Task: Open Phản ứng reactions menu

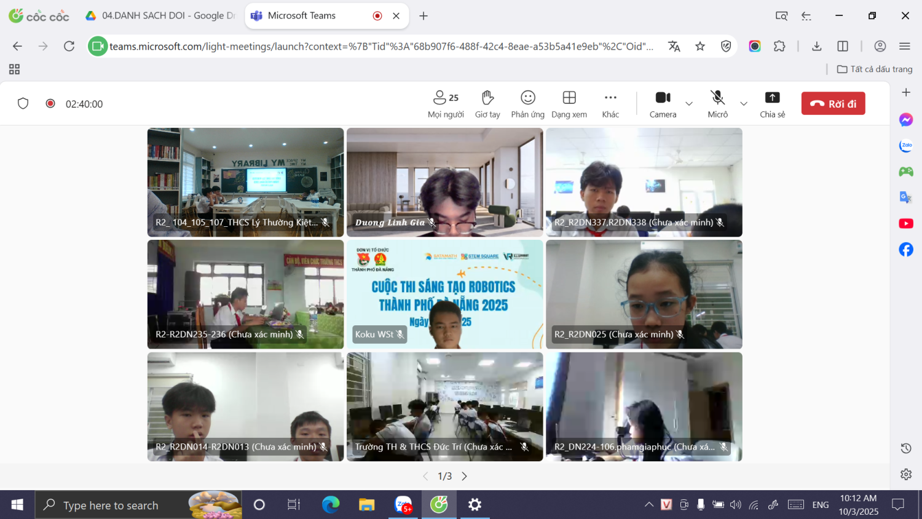Action: pyautogui.click(x=527, y=104)
